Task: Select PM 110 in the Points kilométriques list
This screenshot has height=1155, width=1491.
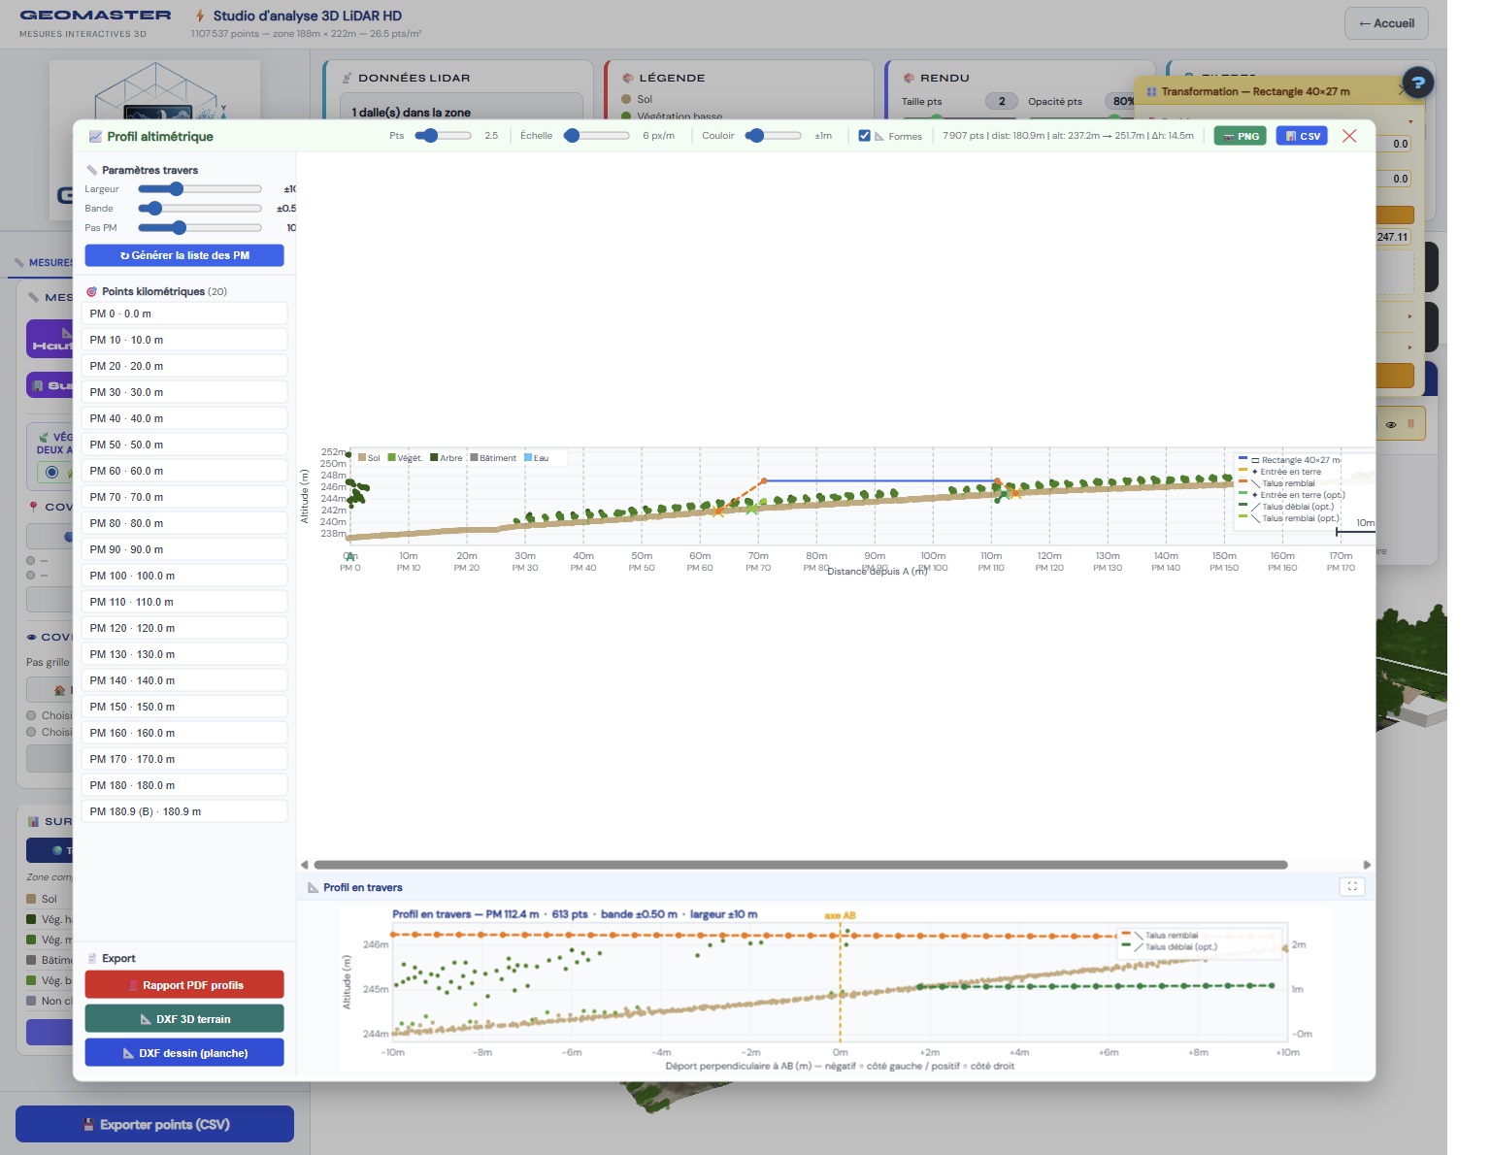Action: pos(184,601)
